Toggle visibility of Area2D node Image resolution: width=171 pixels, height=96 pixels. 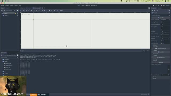[17, 13]
